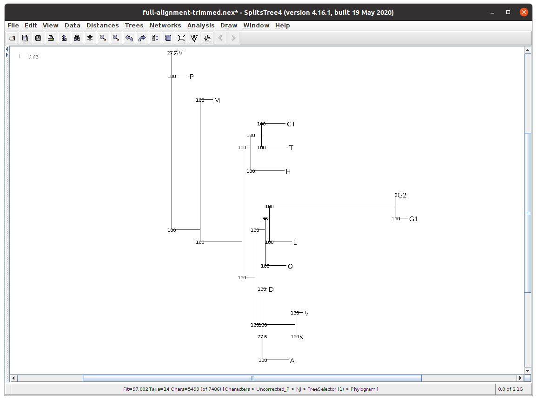Click the Zoom In magnifier icon
This screenshot has height=400, width=537.
point(103,38)
